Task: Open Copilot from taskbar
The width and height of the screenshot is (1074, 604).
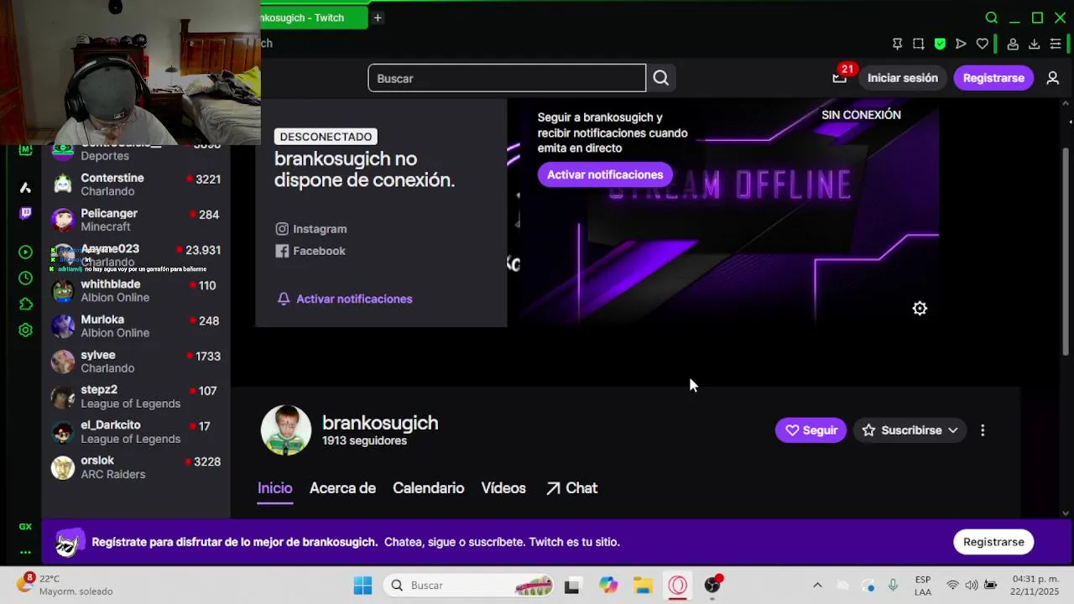Action: [608, 586]
